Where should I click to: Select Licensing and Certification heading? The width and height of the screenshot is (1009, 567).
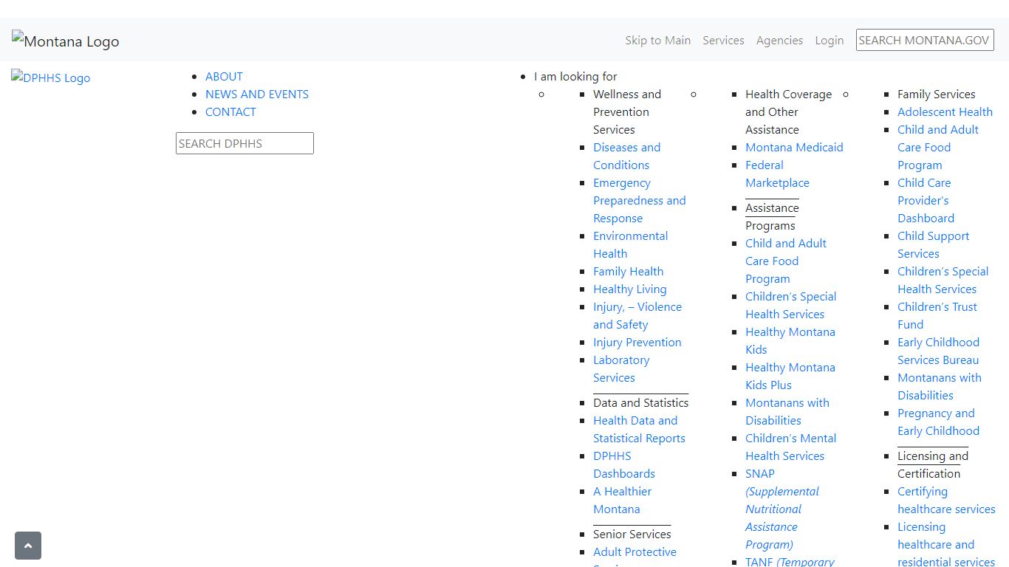(x=932, y=464)
